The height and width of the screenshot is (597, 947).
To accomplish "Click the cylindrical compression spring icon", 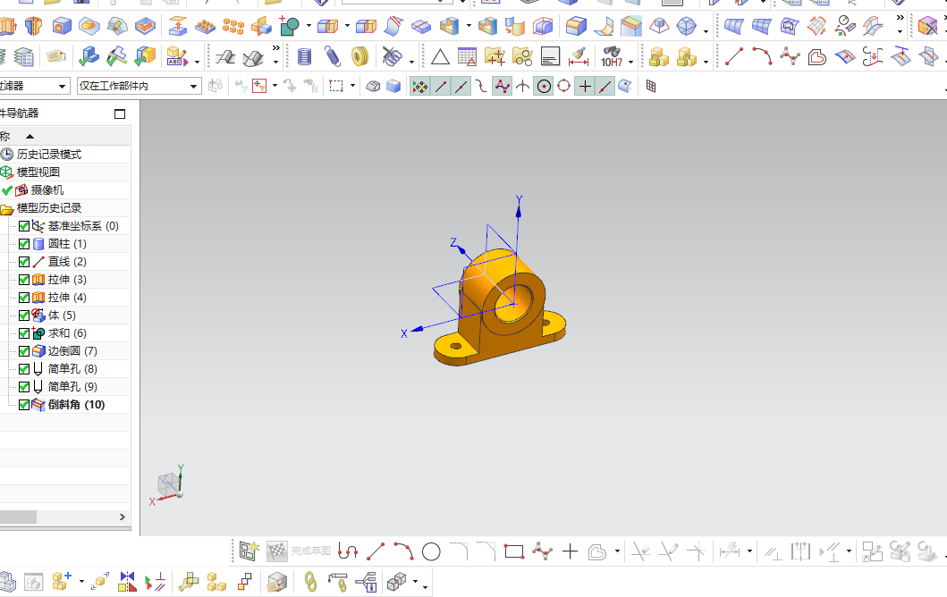I will click(x=304, y=56).
